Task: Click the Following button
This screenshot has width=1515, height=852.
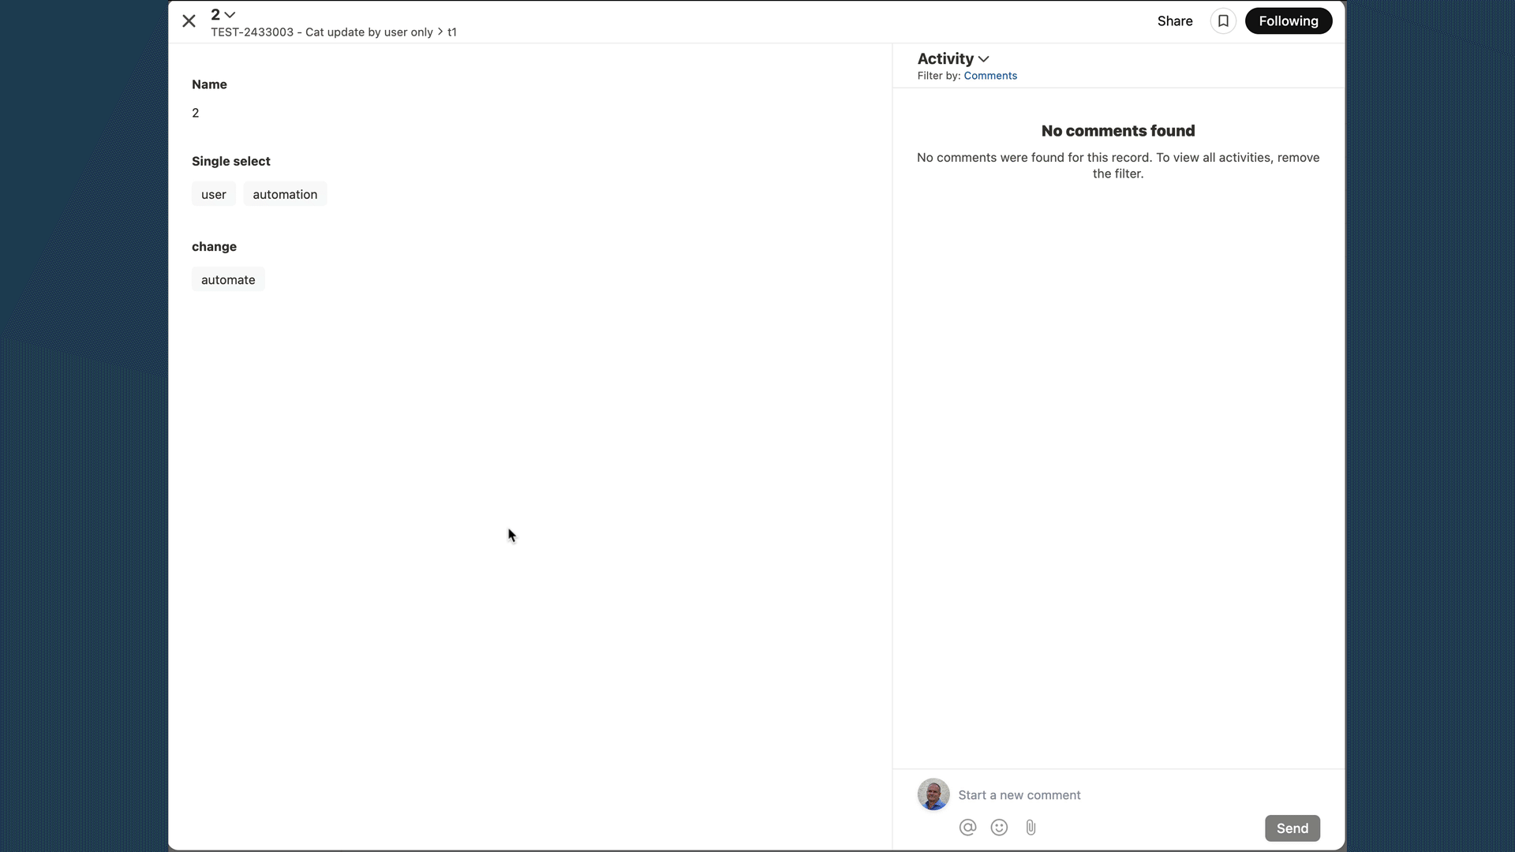Action: click(x=1289, y=21)
